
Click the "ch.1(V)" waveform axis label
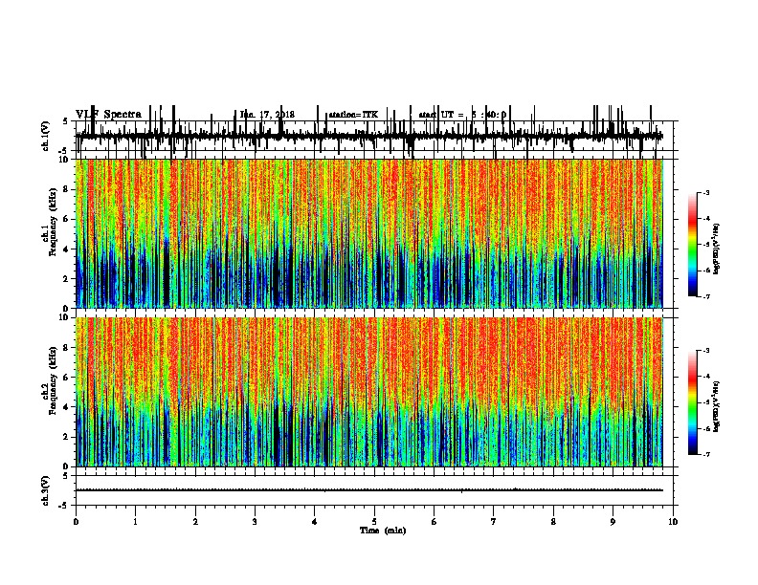46,136
